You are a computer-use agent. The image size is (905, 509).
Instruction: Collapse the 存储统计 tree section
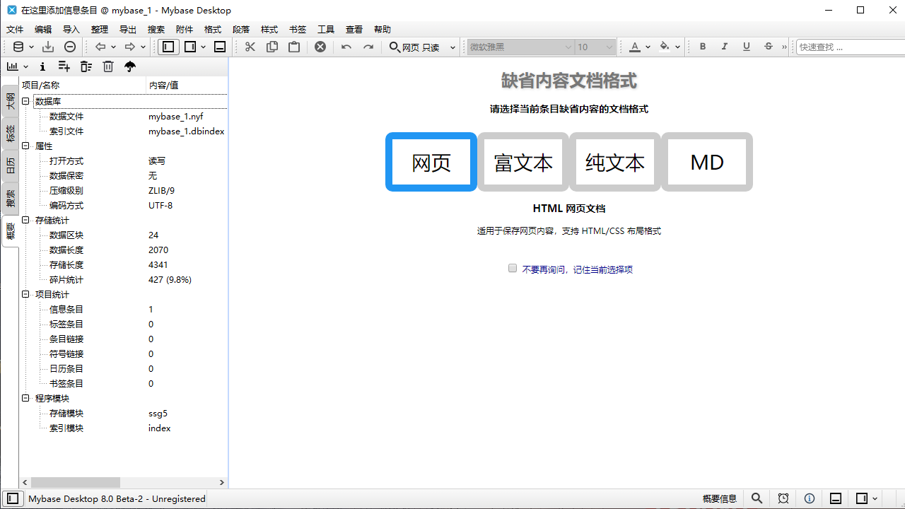point(25,220)
